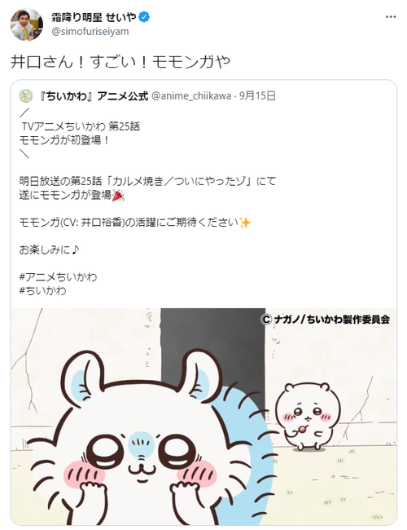Click the party popper emoji
The height and width of the screenshot is (530, 407).
click(118, 196)
